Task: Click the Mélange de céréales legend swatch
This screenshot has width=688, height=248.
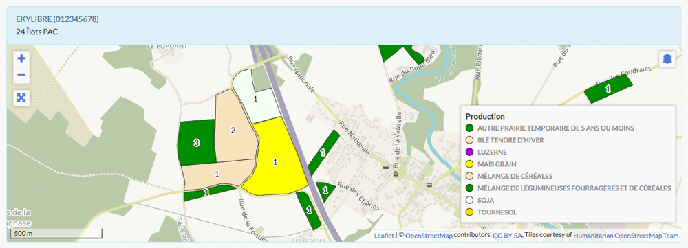Action: (x=469, y=176)
